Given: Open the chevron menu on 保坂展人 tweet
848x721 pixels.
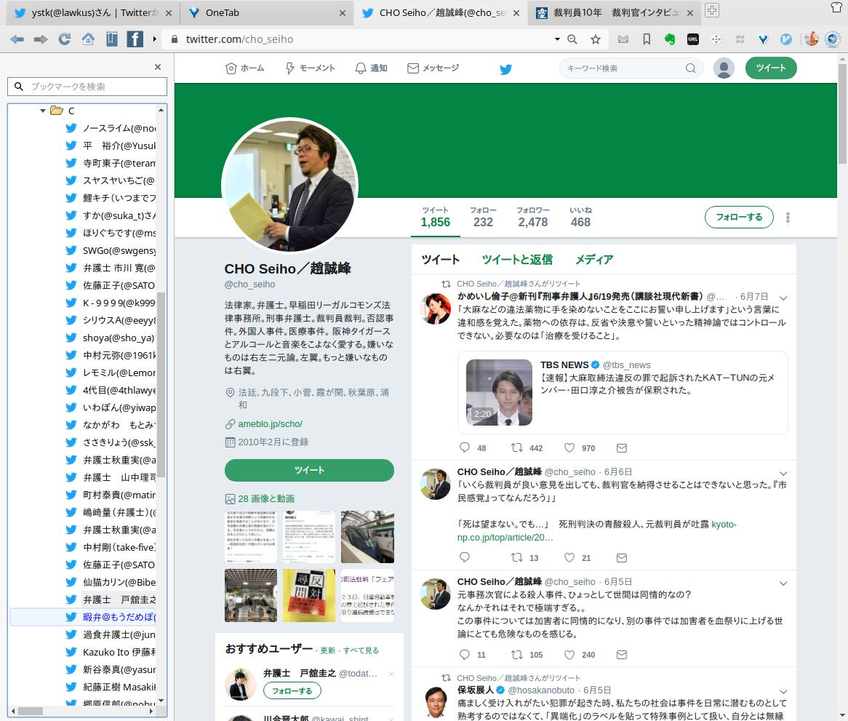Looking at the screenshot, I should click(783, 692).
